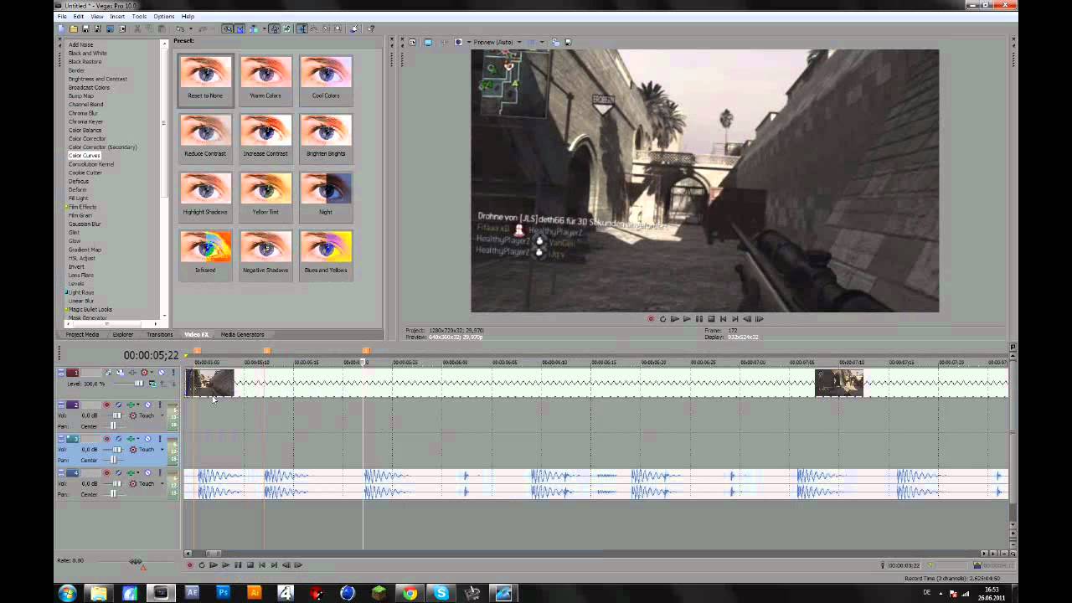Open the Insert menu

tap(117, 16)
